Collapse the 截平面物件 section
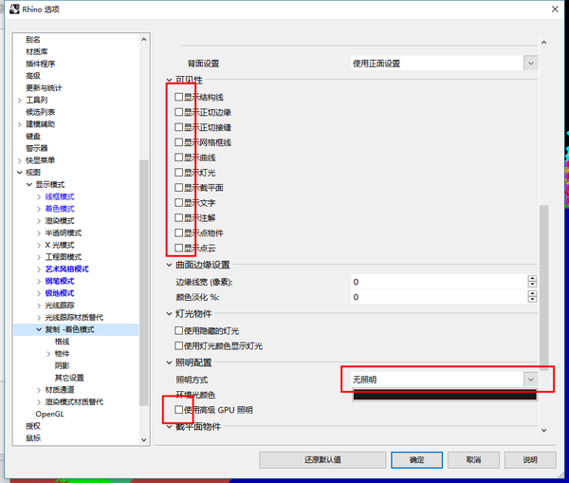This screenshot has width=569, height=483. (169, 427)
